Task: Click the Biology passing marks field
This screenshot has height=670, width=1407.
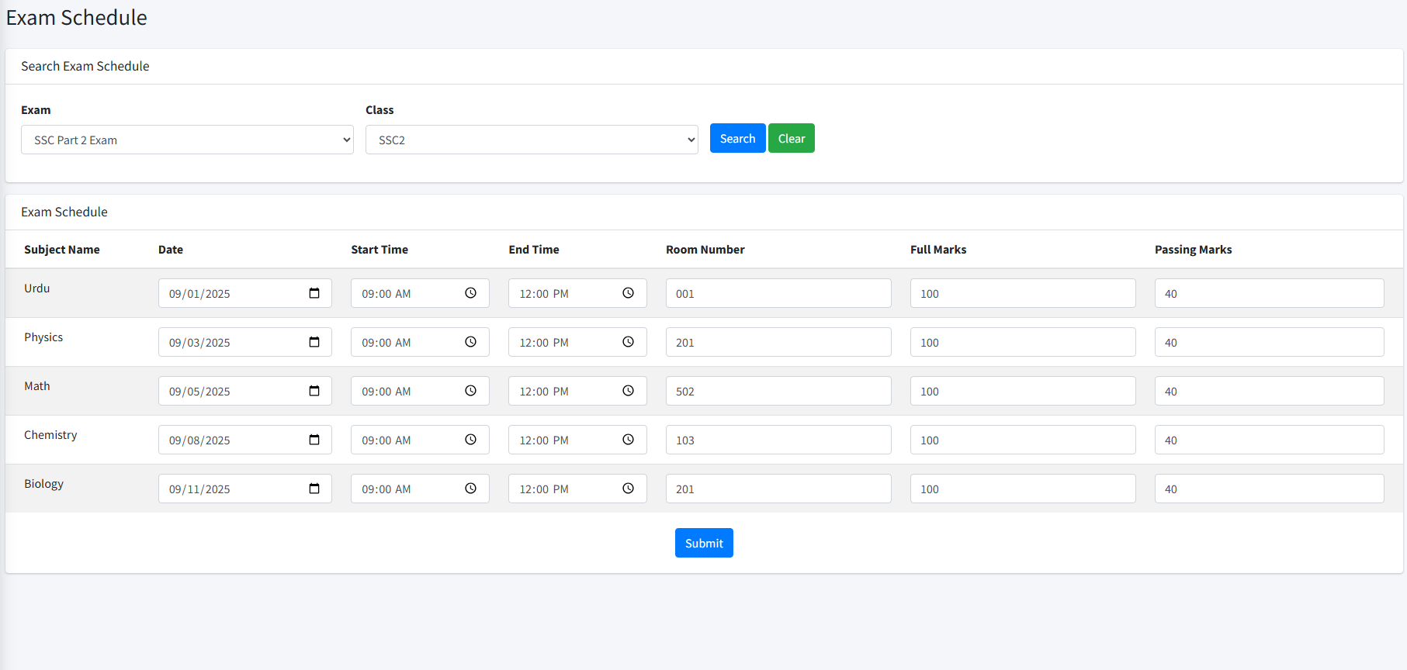Action: point(1268,489)
